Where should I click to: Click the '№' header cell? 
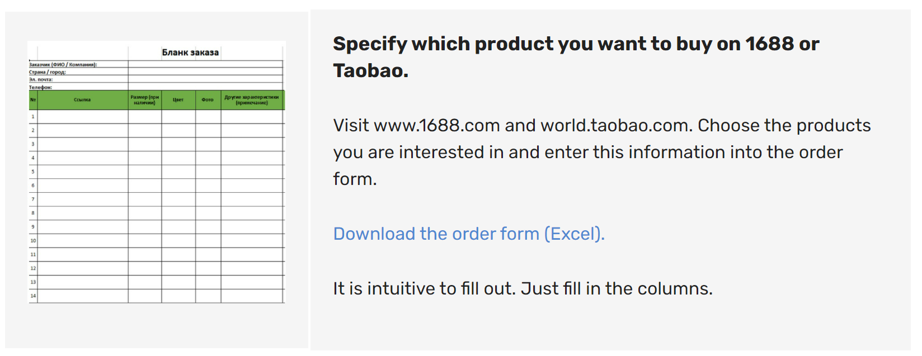pos(33,100)
